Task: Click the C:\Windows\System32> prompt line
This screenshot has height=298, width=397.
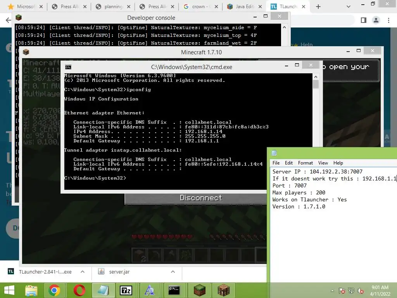Action: click(95, 178)
